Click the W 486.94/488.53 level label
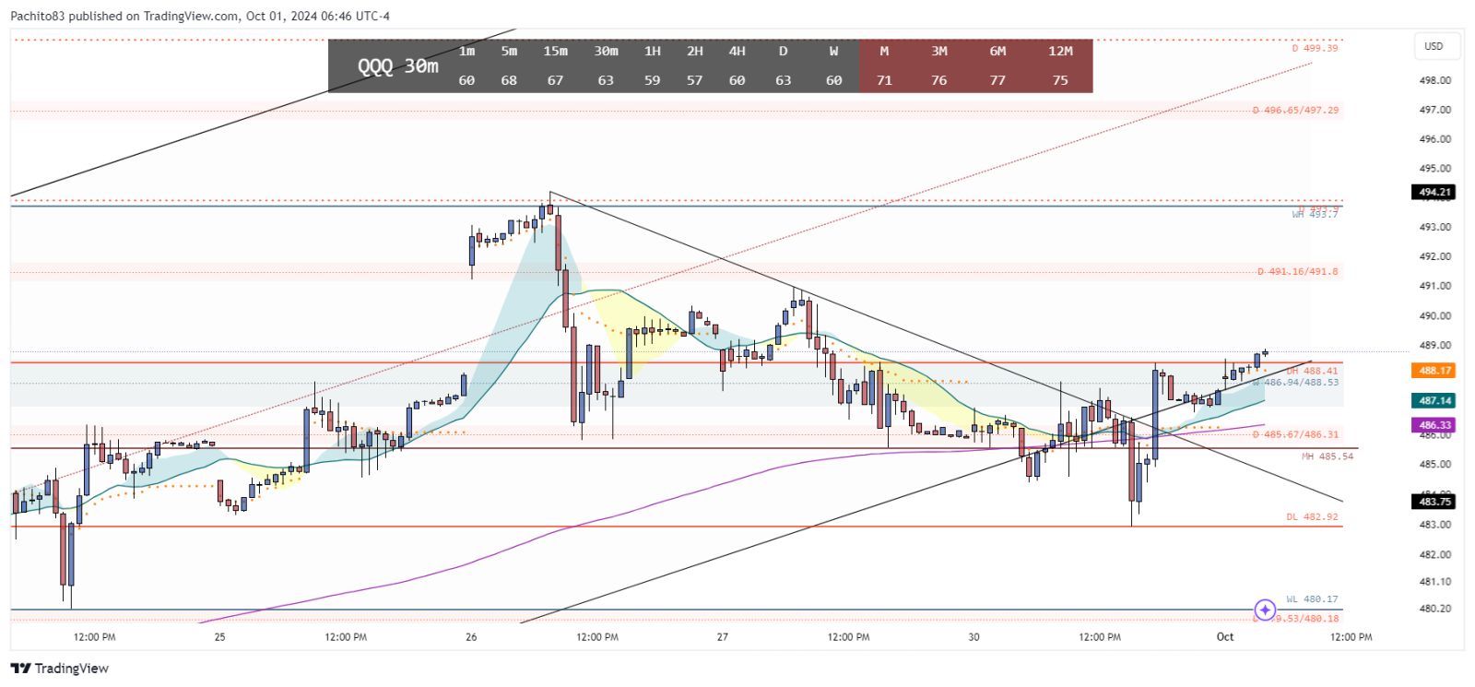The image size is (1475, 687). click(1296, 383)
